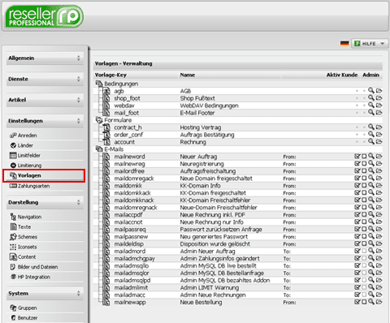
Task: Open the account template folder icon
Action: (379, 142)
